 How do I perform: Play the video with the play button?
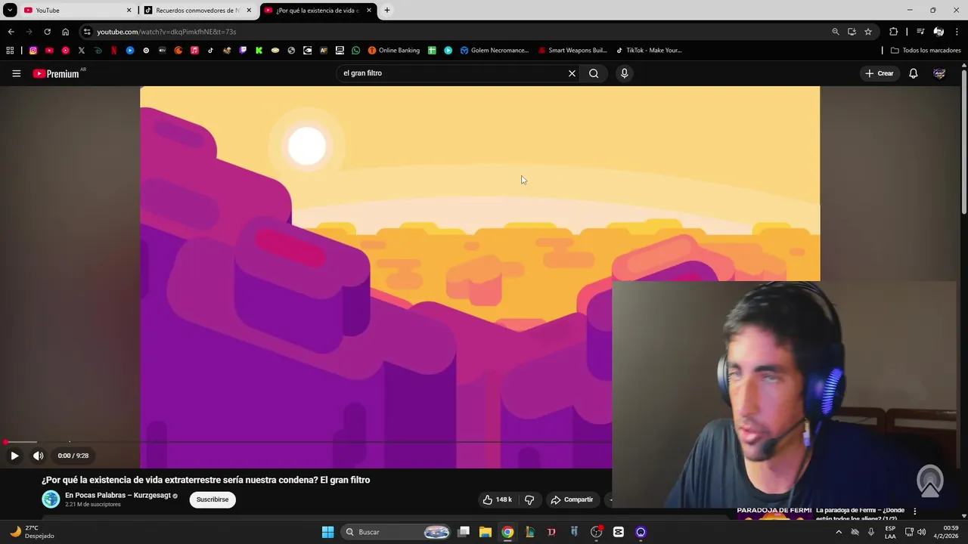pos(14,456)
